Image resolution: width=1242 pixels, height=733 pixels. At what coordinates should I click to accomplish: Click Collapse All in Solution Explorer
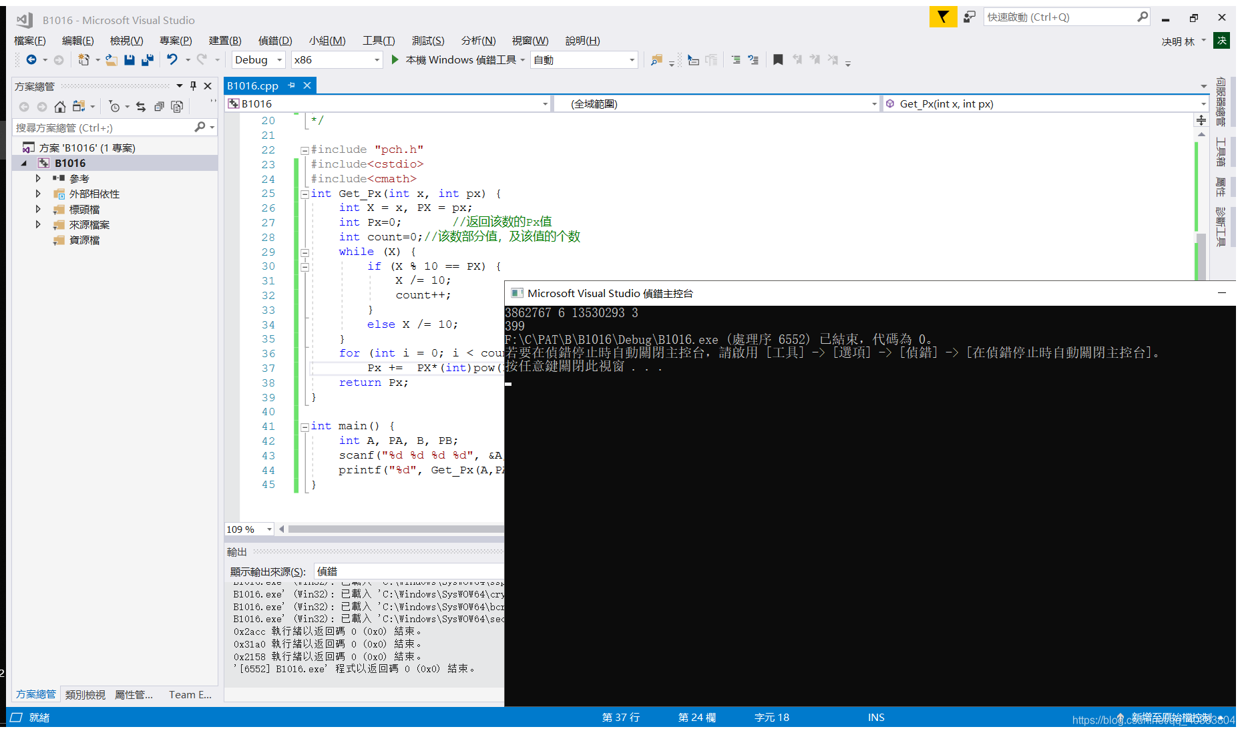(159, 107)
